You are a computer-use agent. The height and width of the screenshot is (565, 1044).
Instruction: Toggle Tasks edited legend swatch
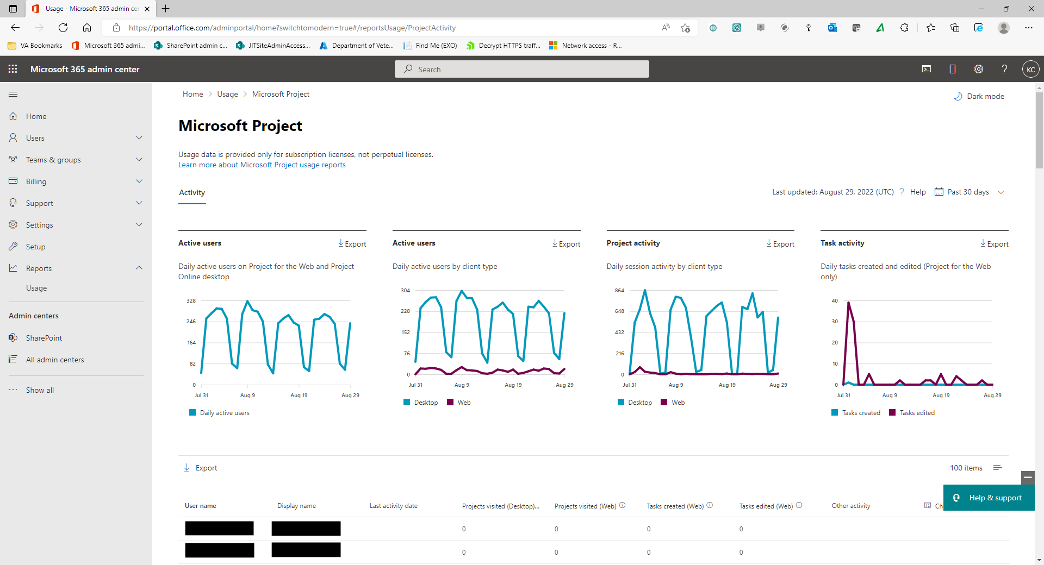892,413
